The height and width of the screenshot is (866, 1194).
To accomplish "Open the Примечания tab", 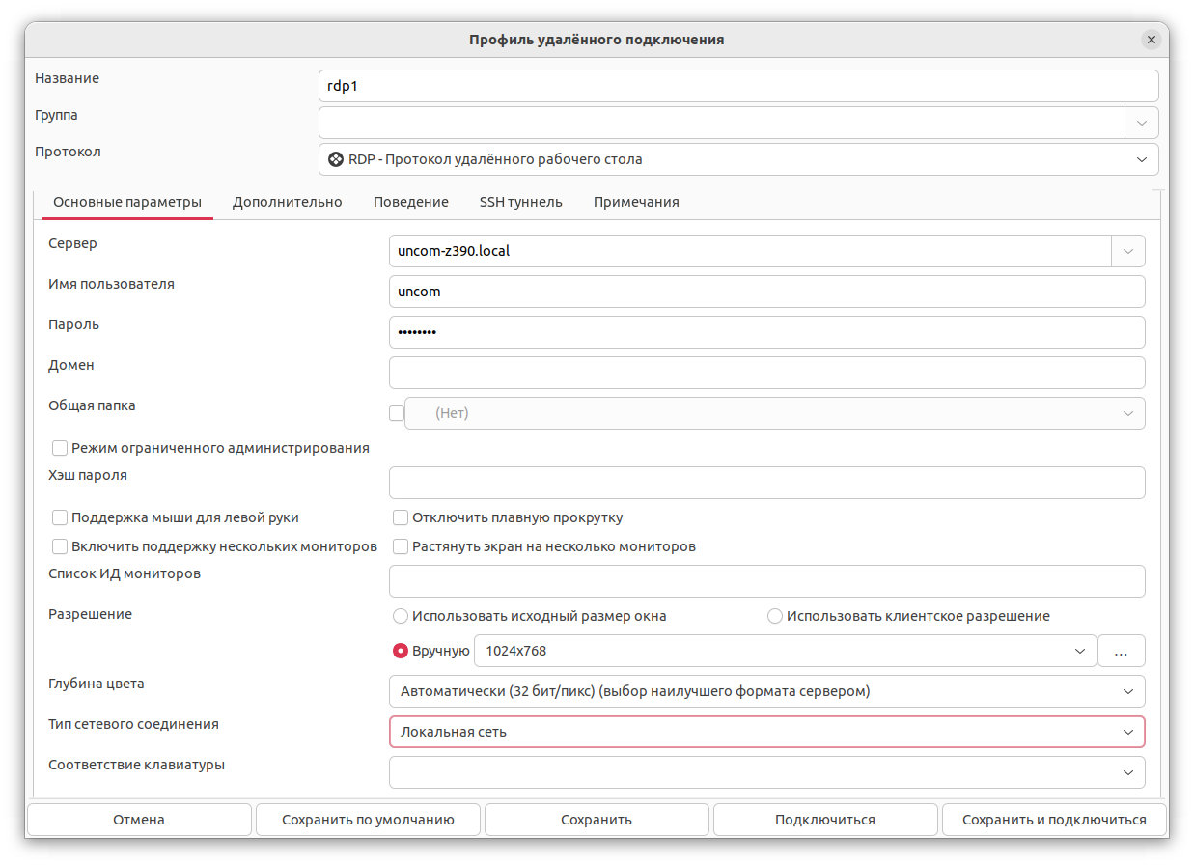I will tap(636, 202).
